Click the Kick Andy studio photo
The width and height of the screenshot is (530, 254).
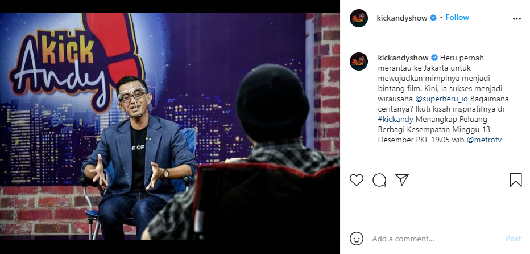(169, 126)
